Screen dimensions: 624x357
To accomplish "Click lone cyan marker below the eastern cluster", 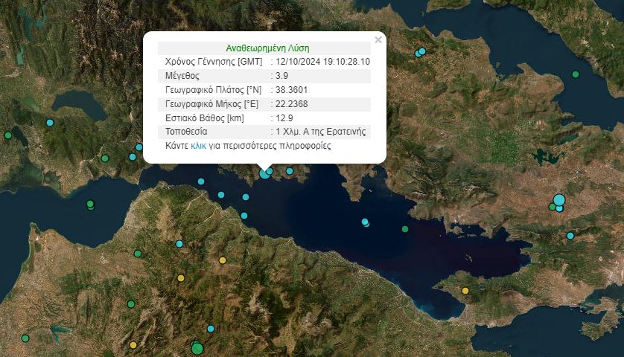I will pos(570,236).
